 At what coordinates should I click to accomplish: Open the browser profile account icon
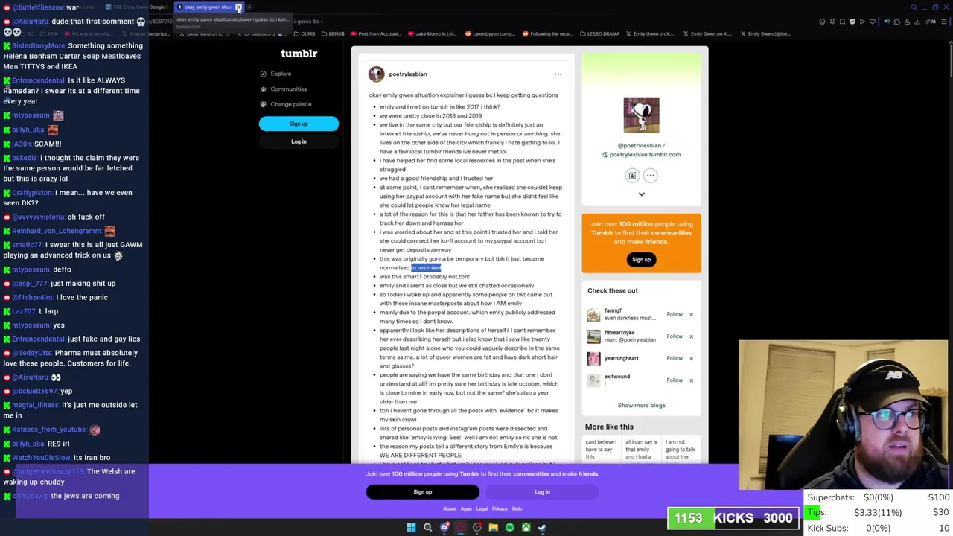[907, 22]
